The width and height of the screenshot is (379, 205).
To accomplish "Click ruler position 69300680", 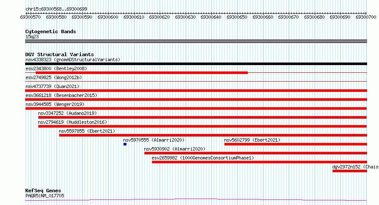I will [314, 17].
